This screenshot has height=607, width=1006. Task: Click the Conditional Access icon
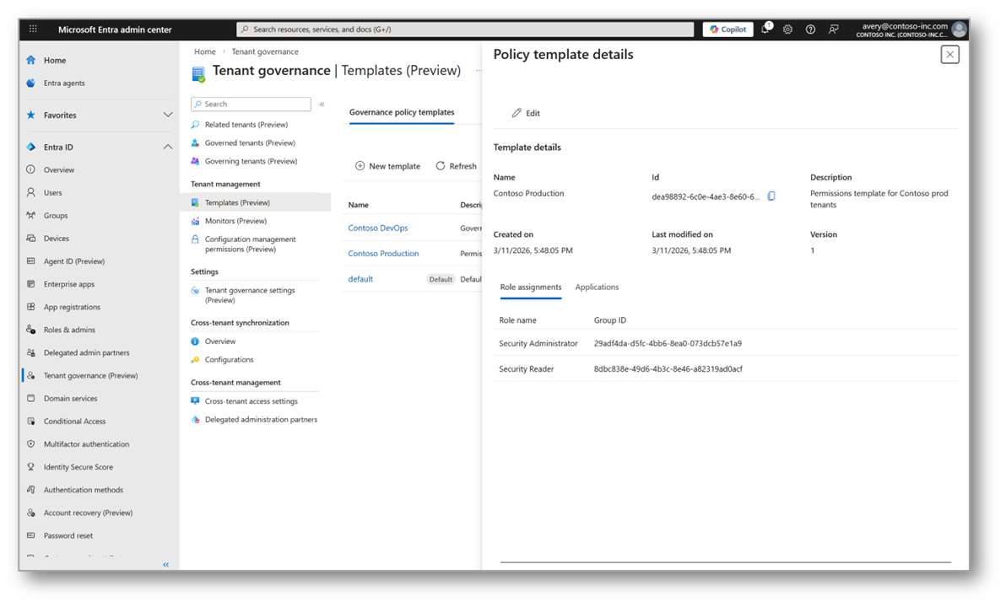pyautogui.click(x=30, y=422)
